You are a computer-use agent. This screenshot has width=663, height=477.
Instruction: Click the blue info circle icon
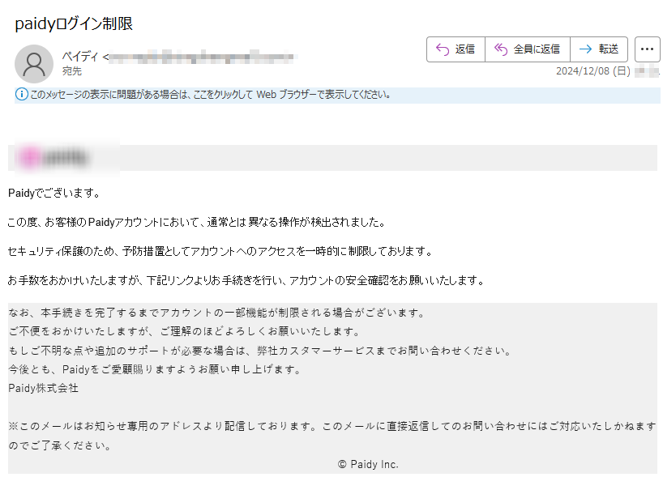pos(22,94)
